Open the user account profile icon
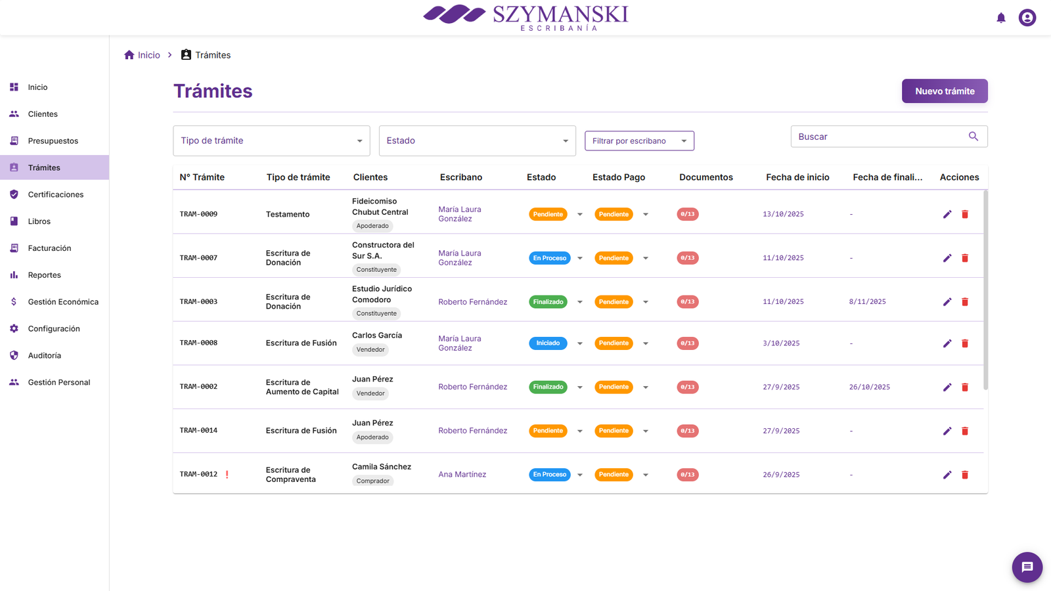 click(1027, 18)
